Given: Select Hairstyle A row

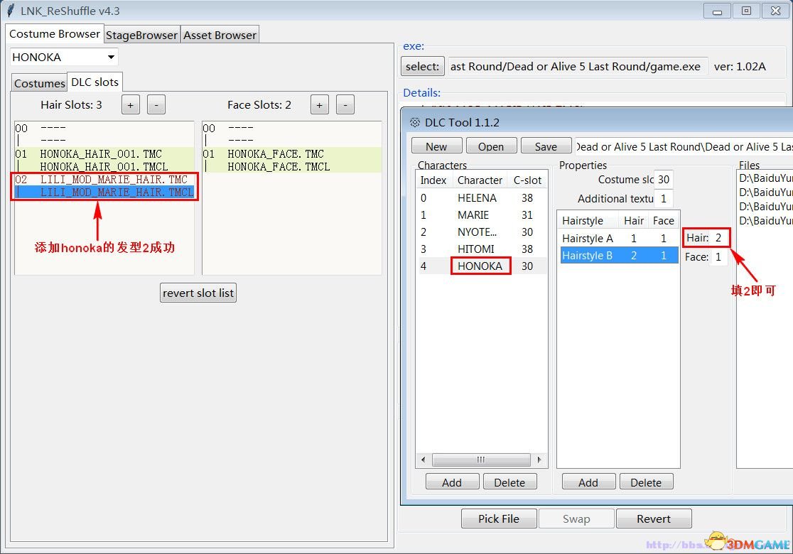Looking at the screenshot, I should [x=619, y=239].
